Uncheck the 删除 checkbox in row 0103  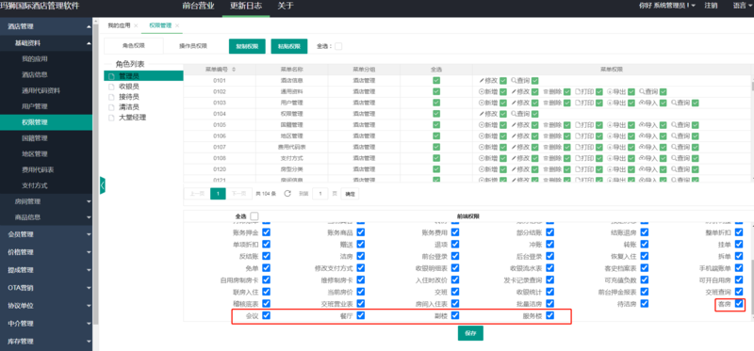(x=567, y=103)
